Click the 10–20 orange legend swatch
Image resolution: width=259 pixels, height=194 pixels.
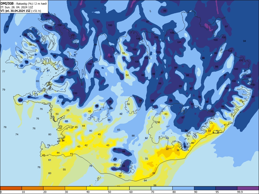[33, 188]
